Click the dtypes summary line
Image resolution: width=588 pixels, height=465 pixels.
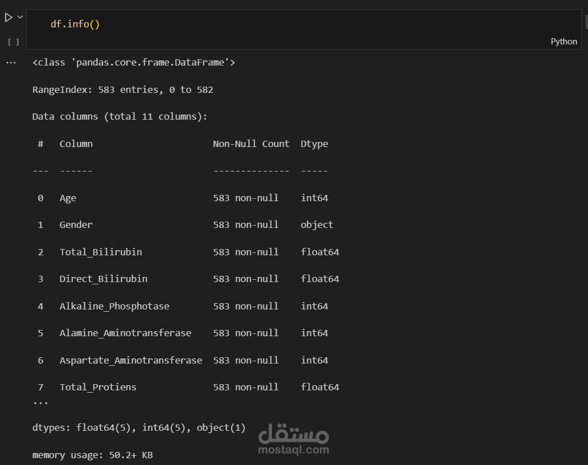coord(139,428)
